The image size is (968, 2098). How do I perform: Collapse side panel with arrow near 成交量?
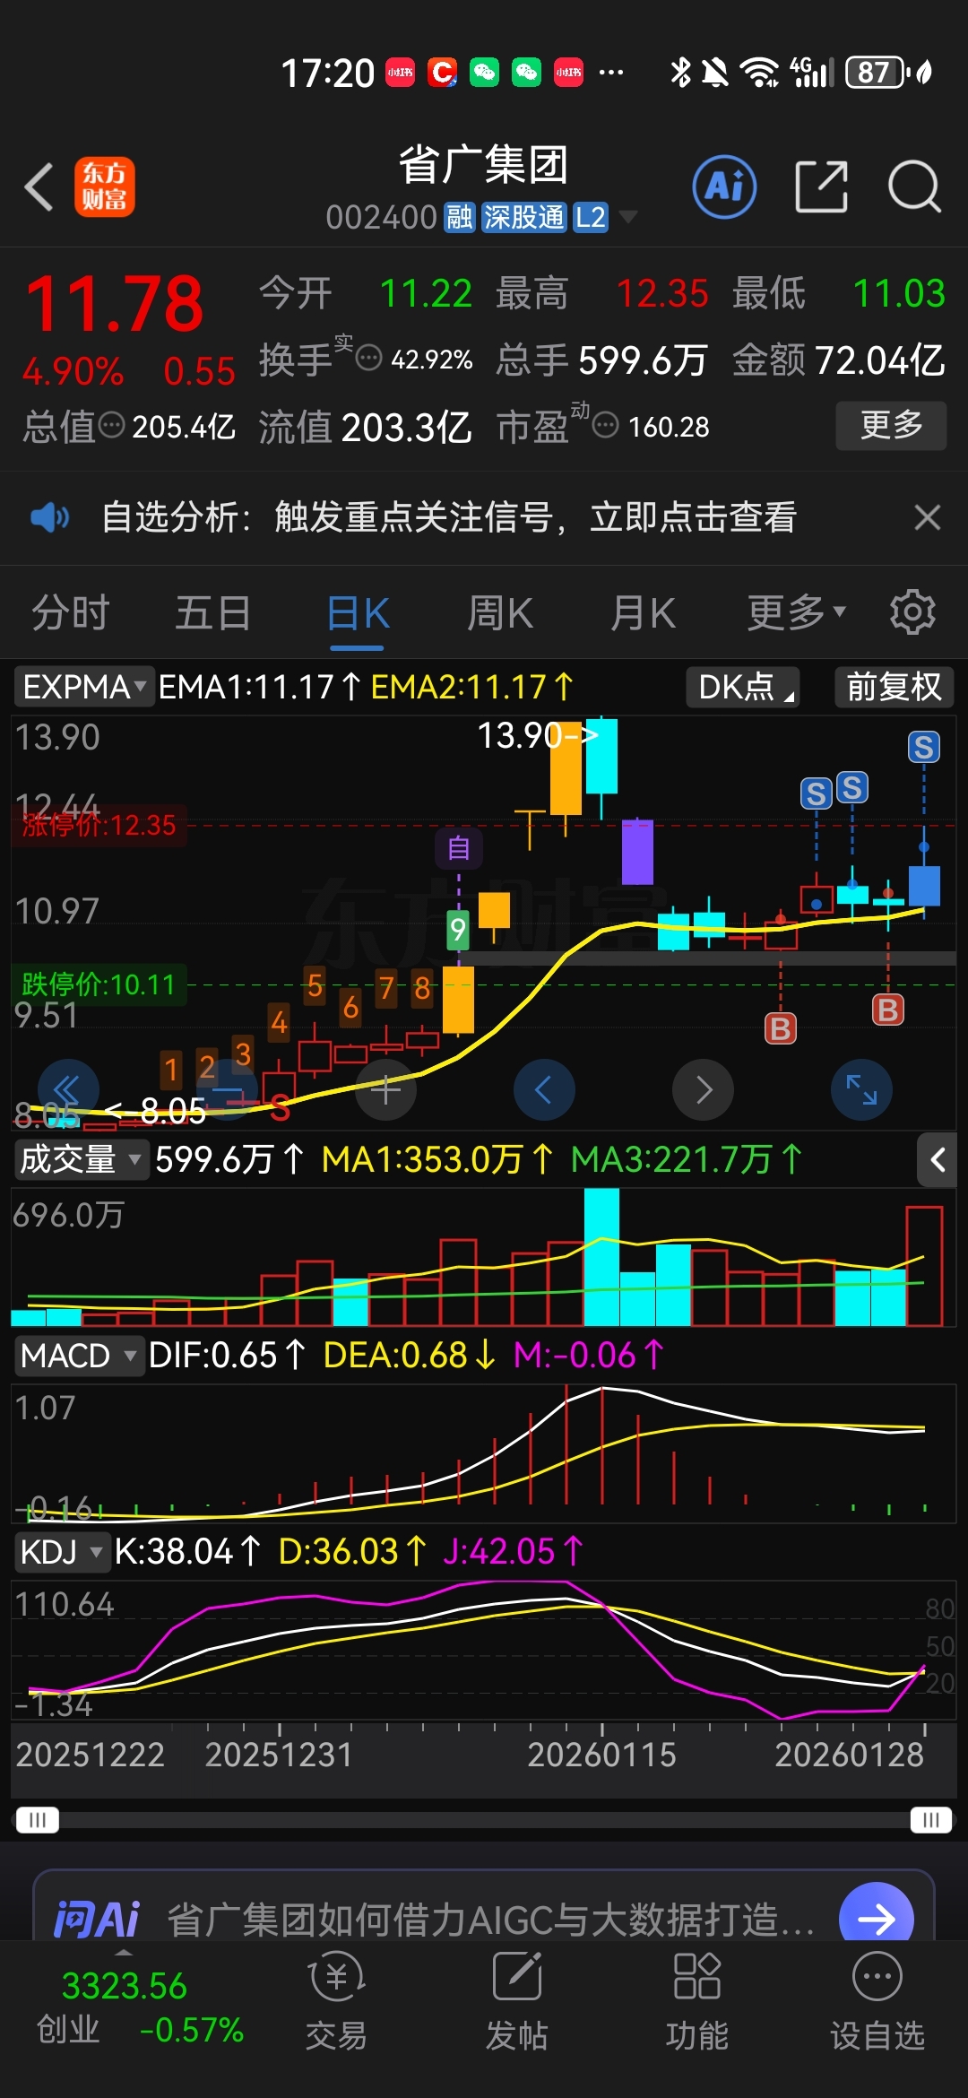(938, 1159)
